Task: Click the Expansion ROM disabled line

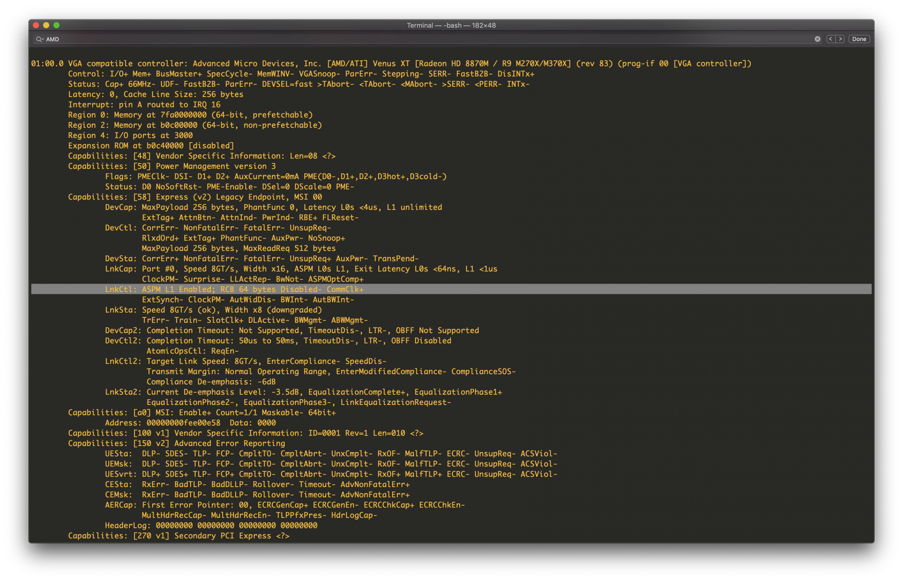Action: pyautogui.click(x=151, y=146)
